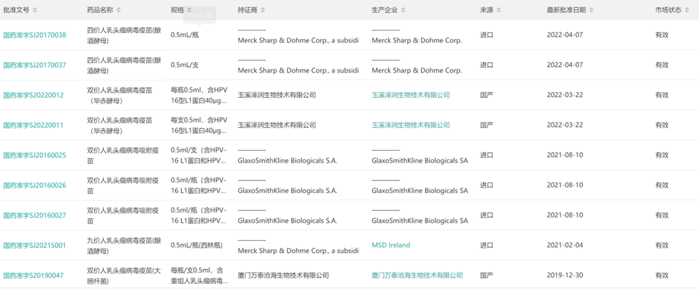Sort by 批准文号 column using sort icon
The image size is (699, 289).
pos(35,11)
